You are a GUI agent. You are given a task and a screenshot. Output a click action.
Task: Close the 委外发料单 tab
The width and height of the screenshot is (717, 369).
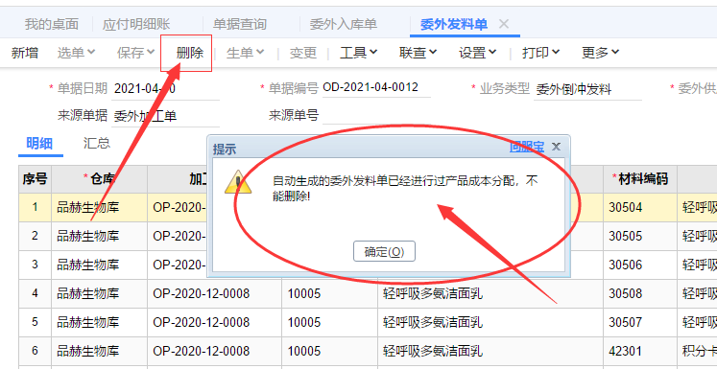pos(504,24)
